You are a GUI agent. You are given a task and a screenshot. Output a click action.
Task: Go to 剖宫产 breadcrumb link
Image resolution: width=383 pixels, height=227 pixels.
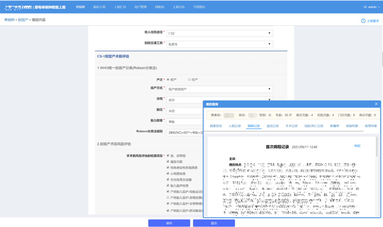[x=23, y=20]
